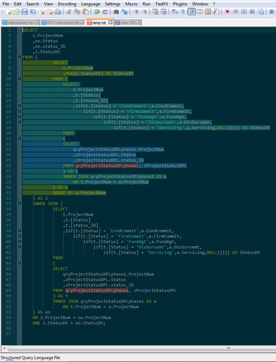
Task: Toggle word wrap toolbar button
Action: tap(174, 12)
